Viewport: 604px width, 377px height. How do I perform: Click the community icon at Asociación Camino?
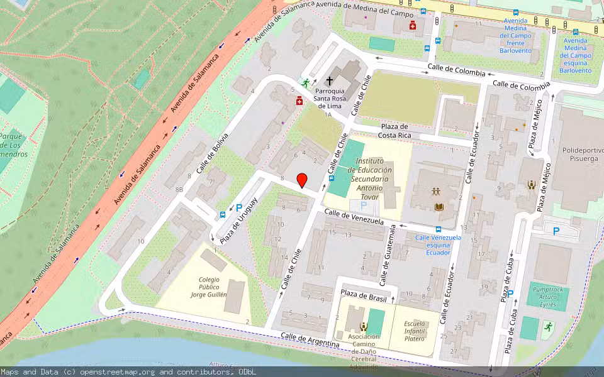363,327
